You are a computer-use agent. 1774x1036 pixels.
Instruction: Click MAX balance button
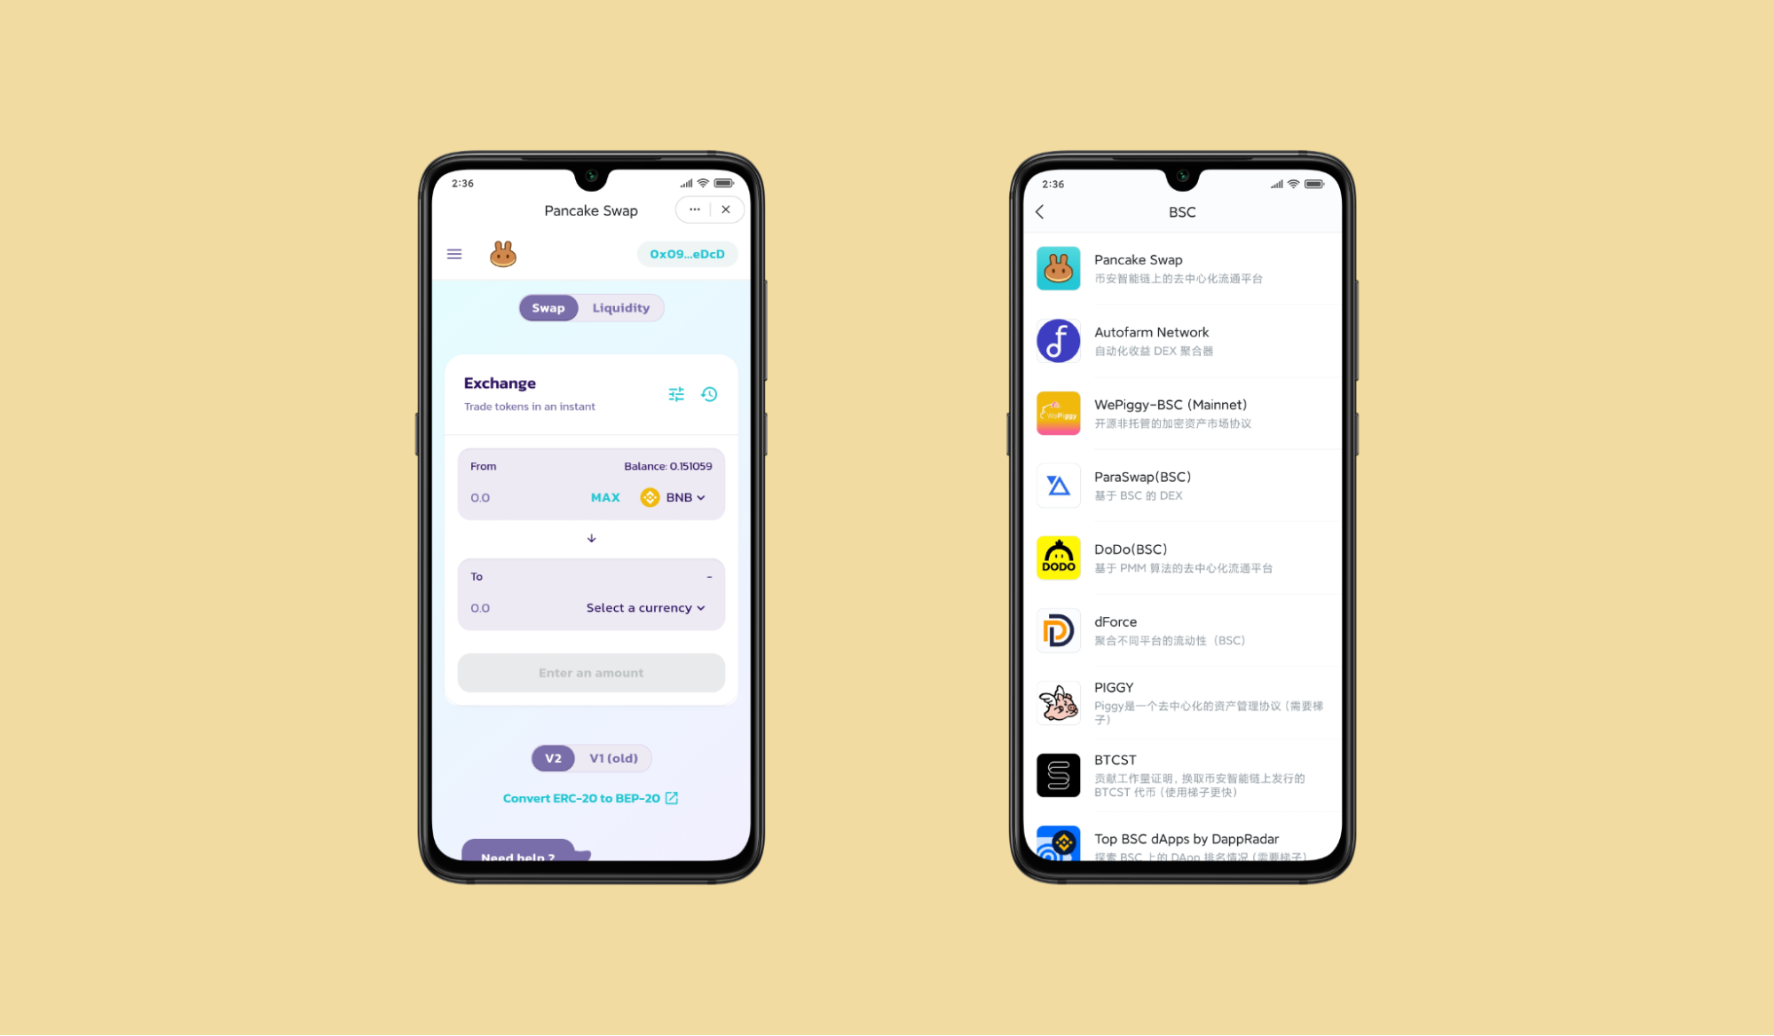(x=606, y=497)
